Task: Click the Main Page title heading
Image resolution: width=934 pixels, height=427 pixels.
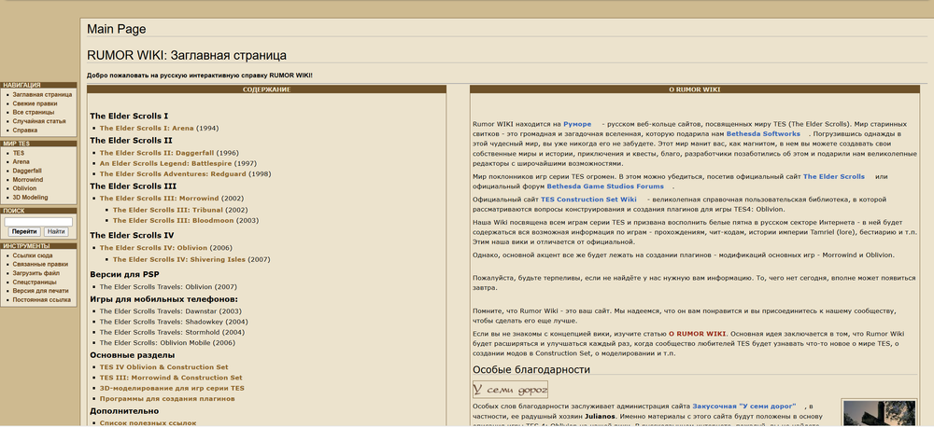Action: 116,29
